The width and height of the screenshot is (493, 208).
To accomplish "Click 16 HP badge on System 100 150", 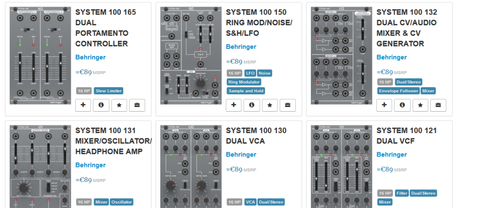I will (x=234, y=74).
